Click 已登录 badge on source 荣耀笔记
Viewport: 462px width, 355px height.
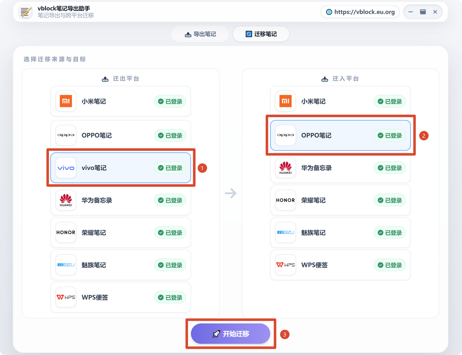170,233
